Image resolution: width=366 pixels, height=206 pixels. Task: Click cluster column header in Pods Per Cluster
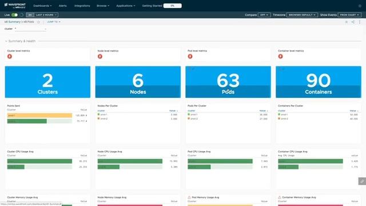192,110
